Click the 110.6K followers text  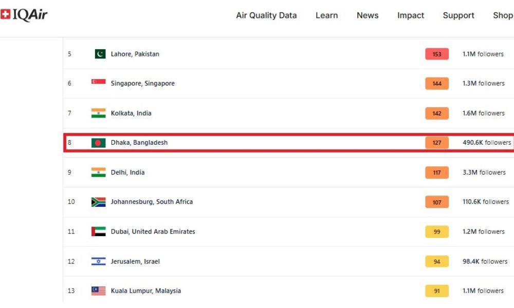click(486, 202)
